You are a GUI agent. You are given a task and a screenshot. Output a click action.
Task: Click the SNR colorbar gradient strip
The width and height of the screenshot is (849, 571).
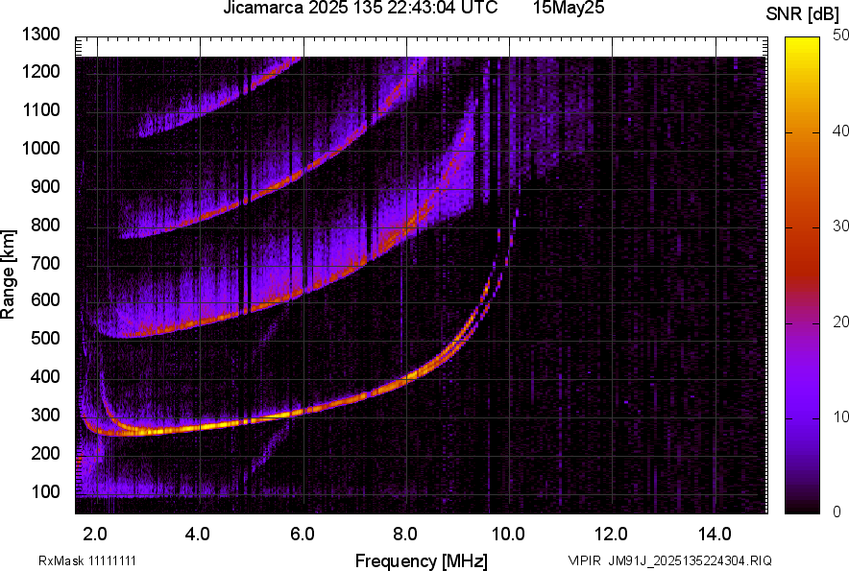(802, 275)
